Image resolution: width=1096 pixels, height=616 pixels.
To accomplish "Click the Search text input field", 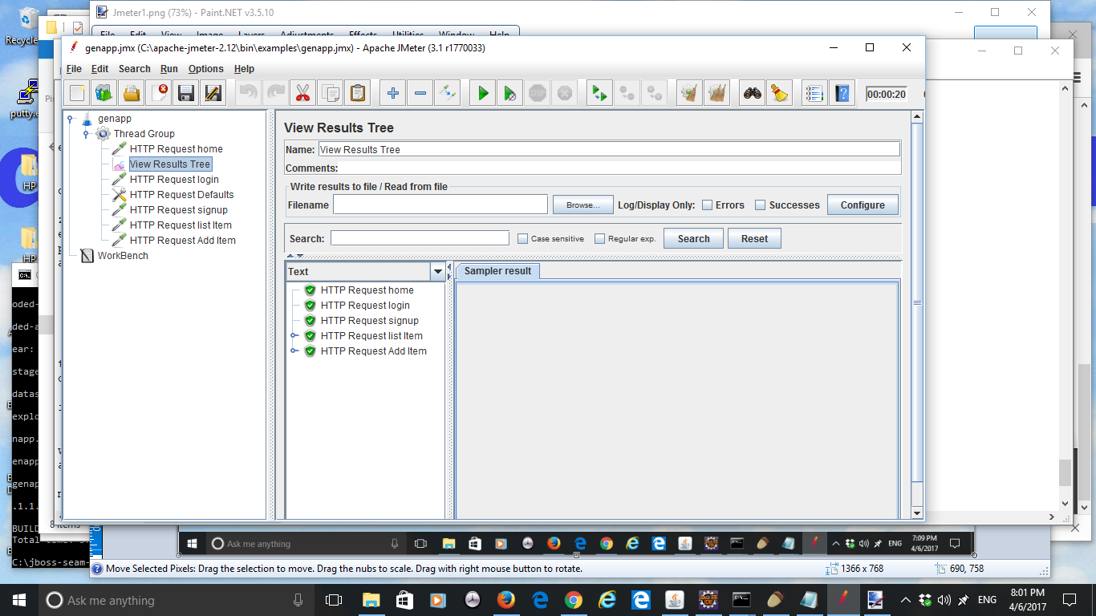I will tap(420, 238).
